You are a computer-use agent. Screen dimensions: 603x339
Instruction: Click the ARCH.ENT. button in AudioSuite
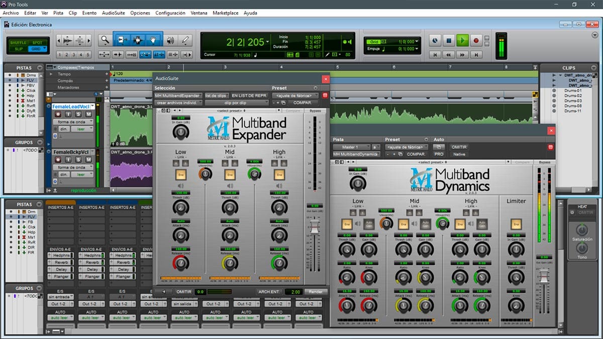269,292
